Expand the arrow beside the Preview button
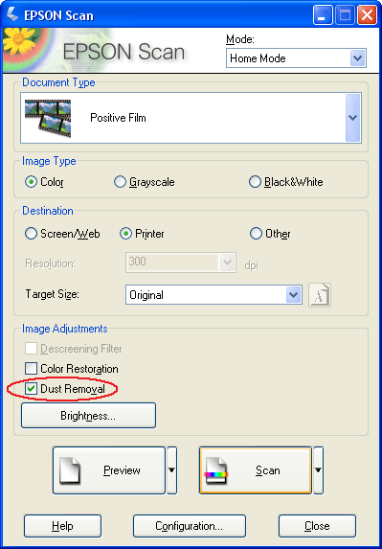The width and height of the screenshot is (382, 549). pyautogui.click(x=172, y=470)
